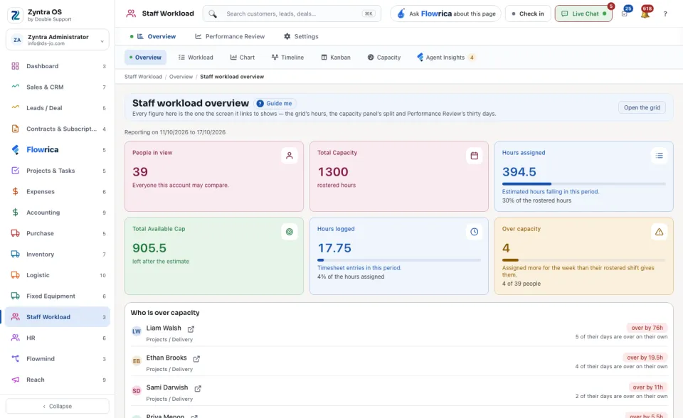This screenshot has height=418, width=683.
Task: Open HR in the sidebar
Action: (58, 338)
